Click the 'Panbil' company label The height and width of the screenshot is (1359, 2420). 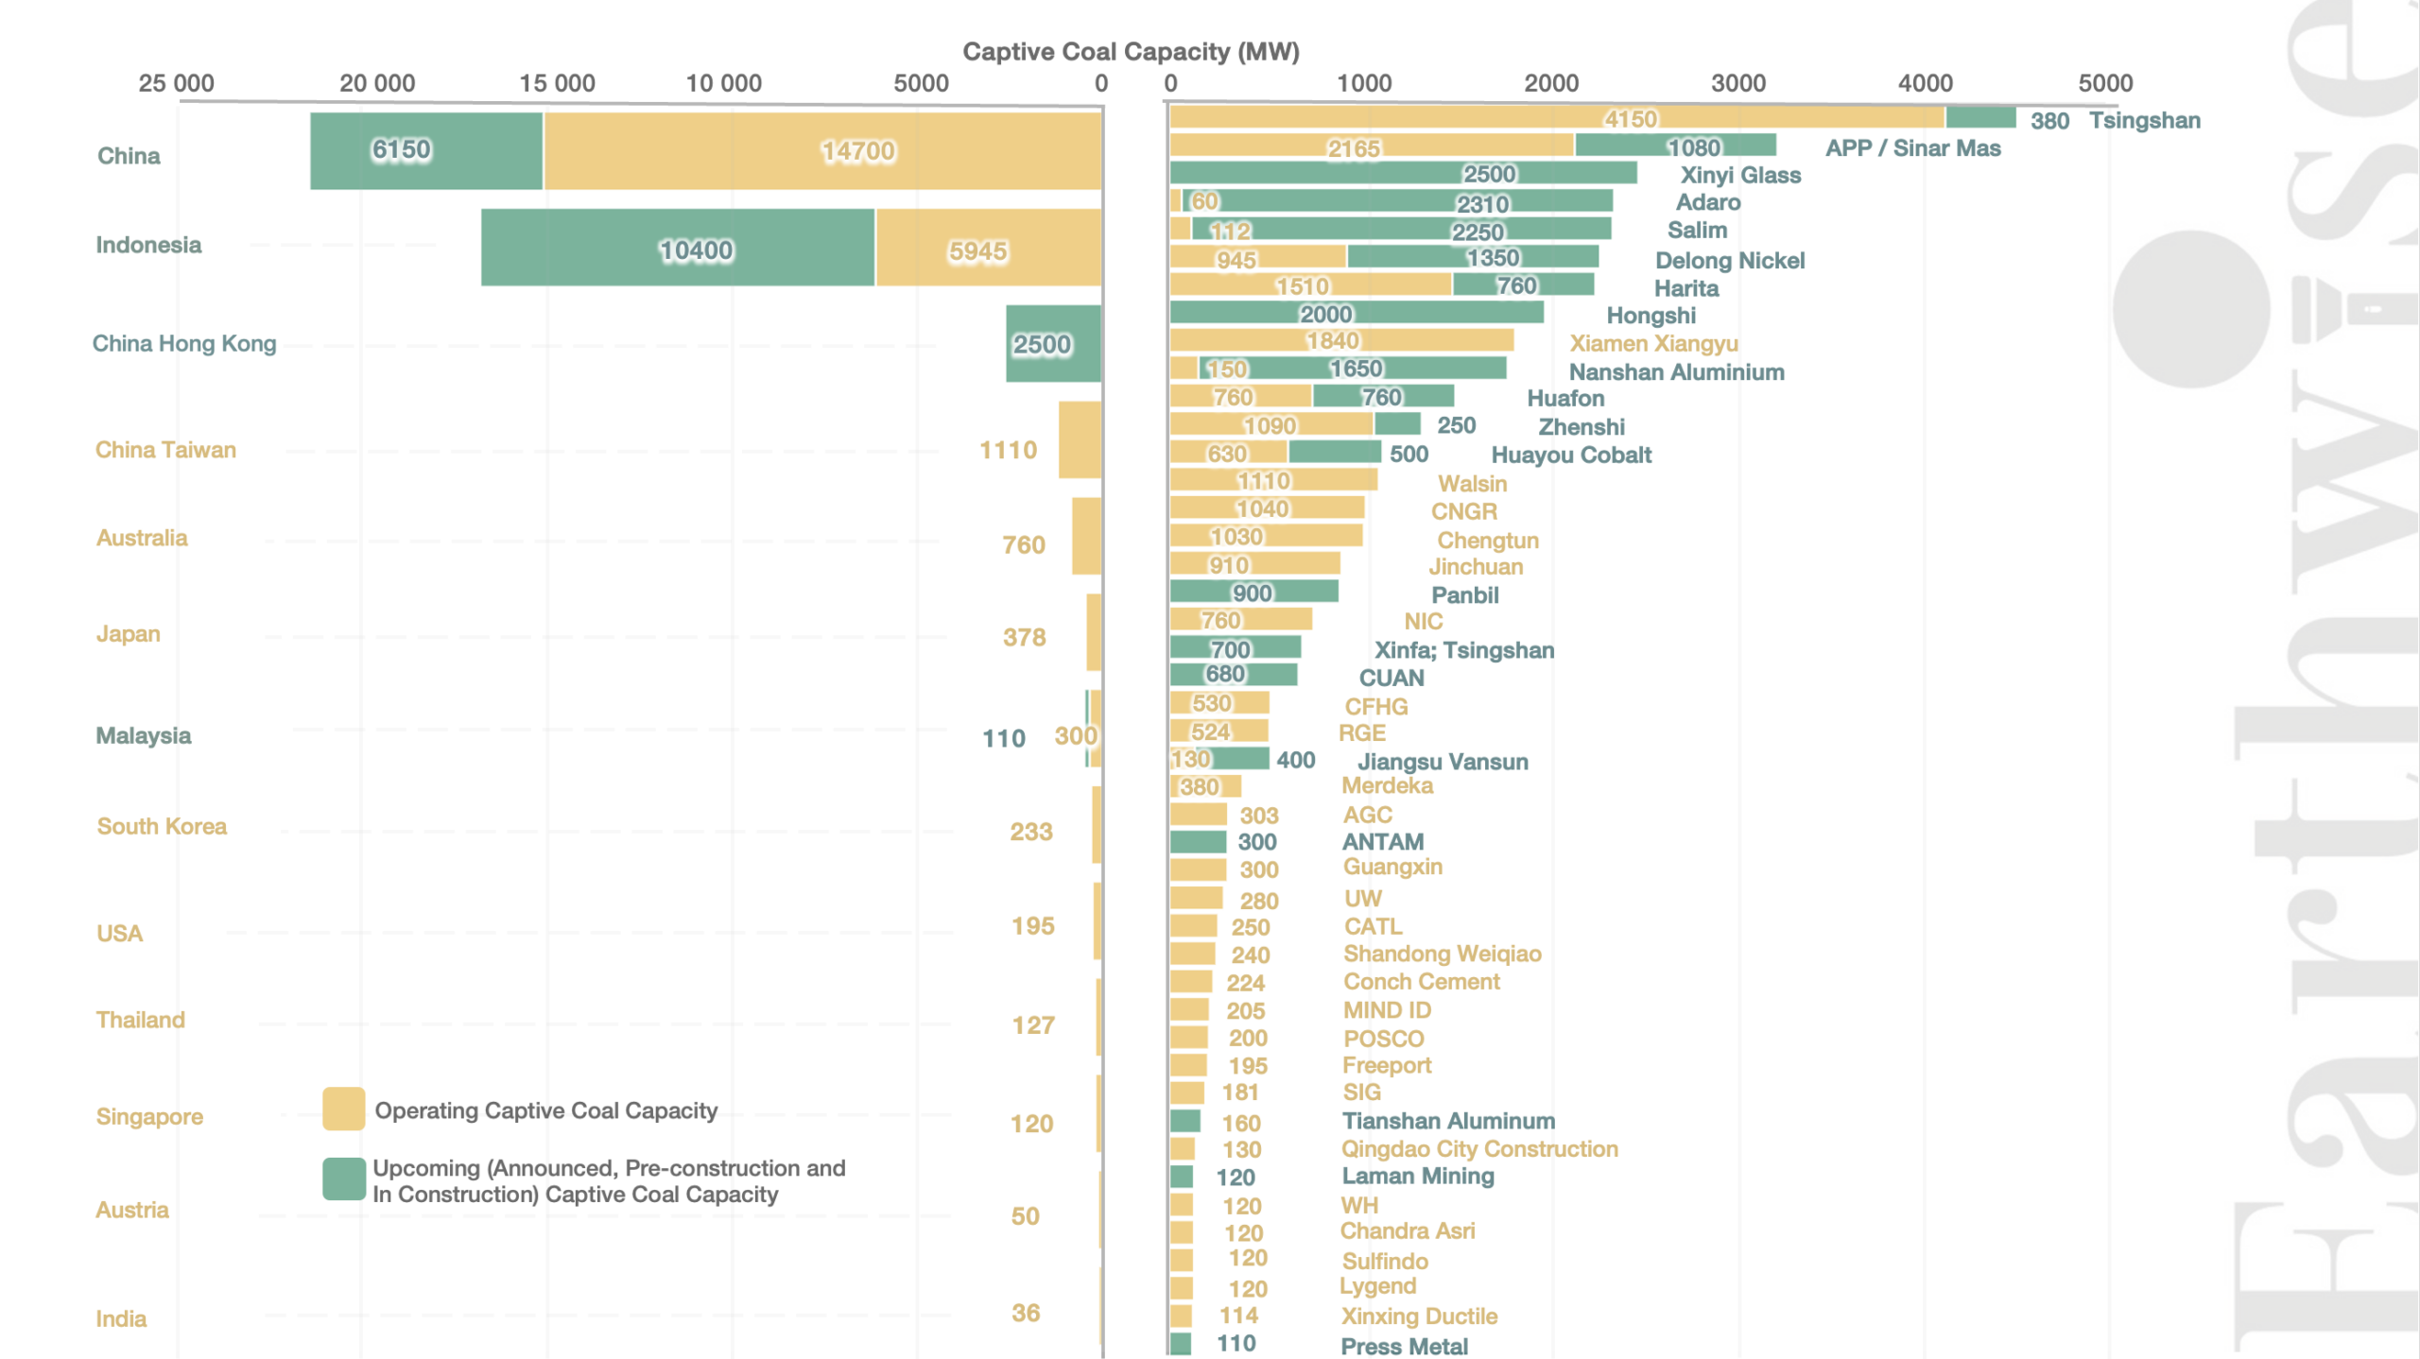pyautogui.click(x=1464, y=595)
